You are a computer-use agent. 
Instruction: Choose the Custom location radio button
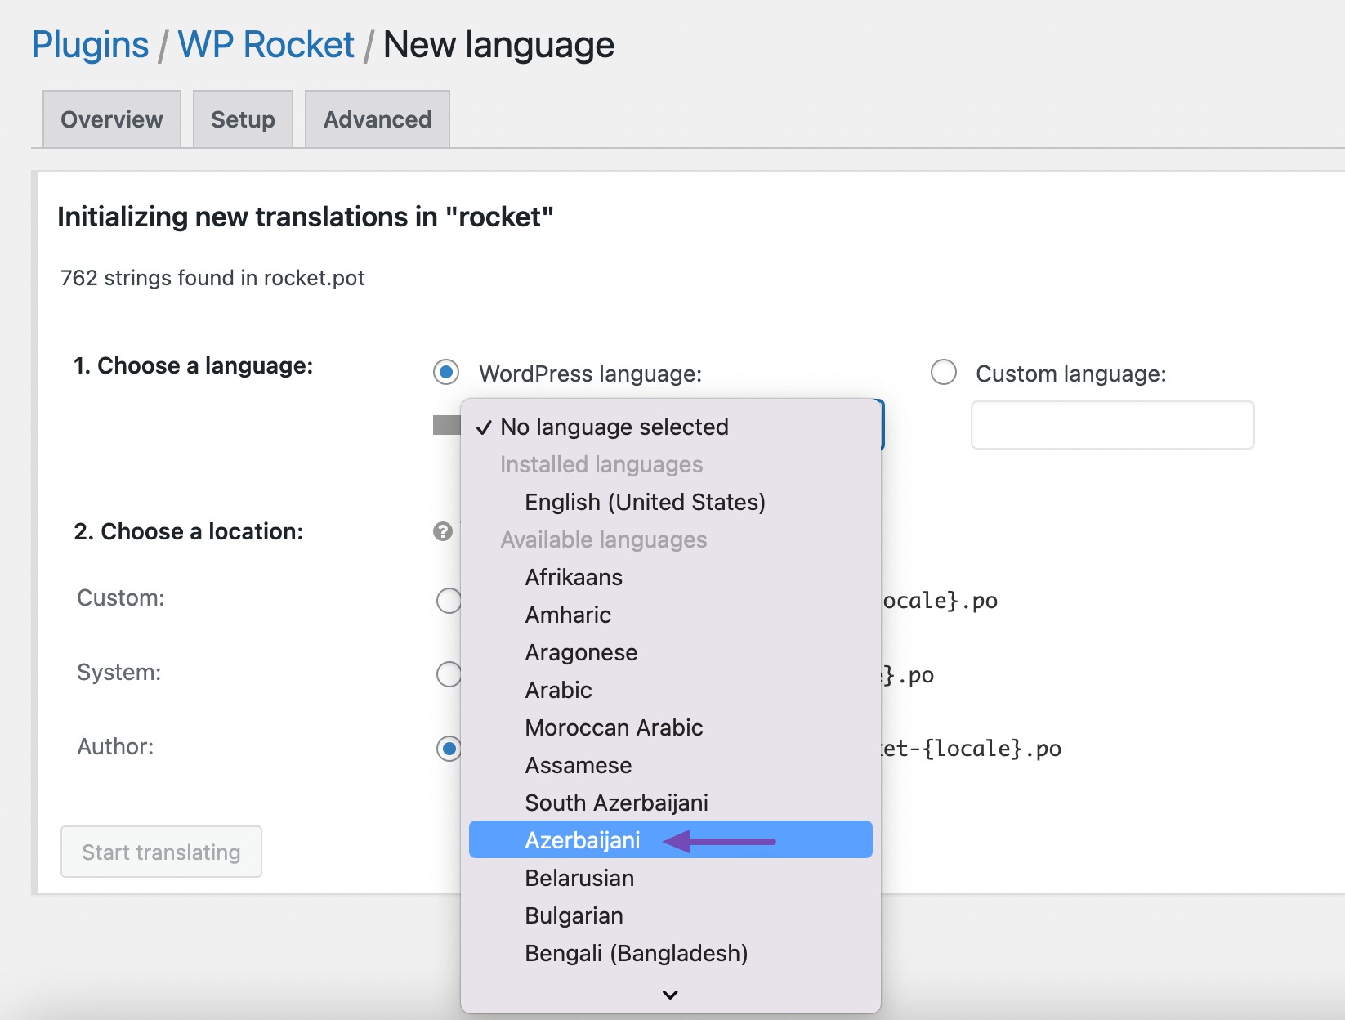tap(448, 601)
